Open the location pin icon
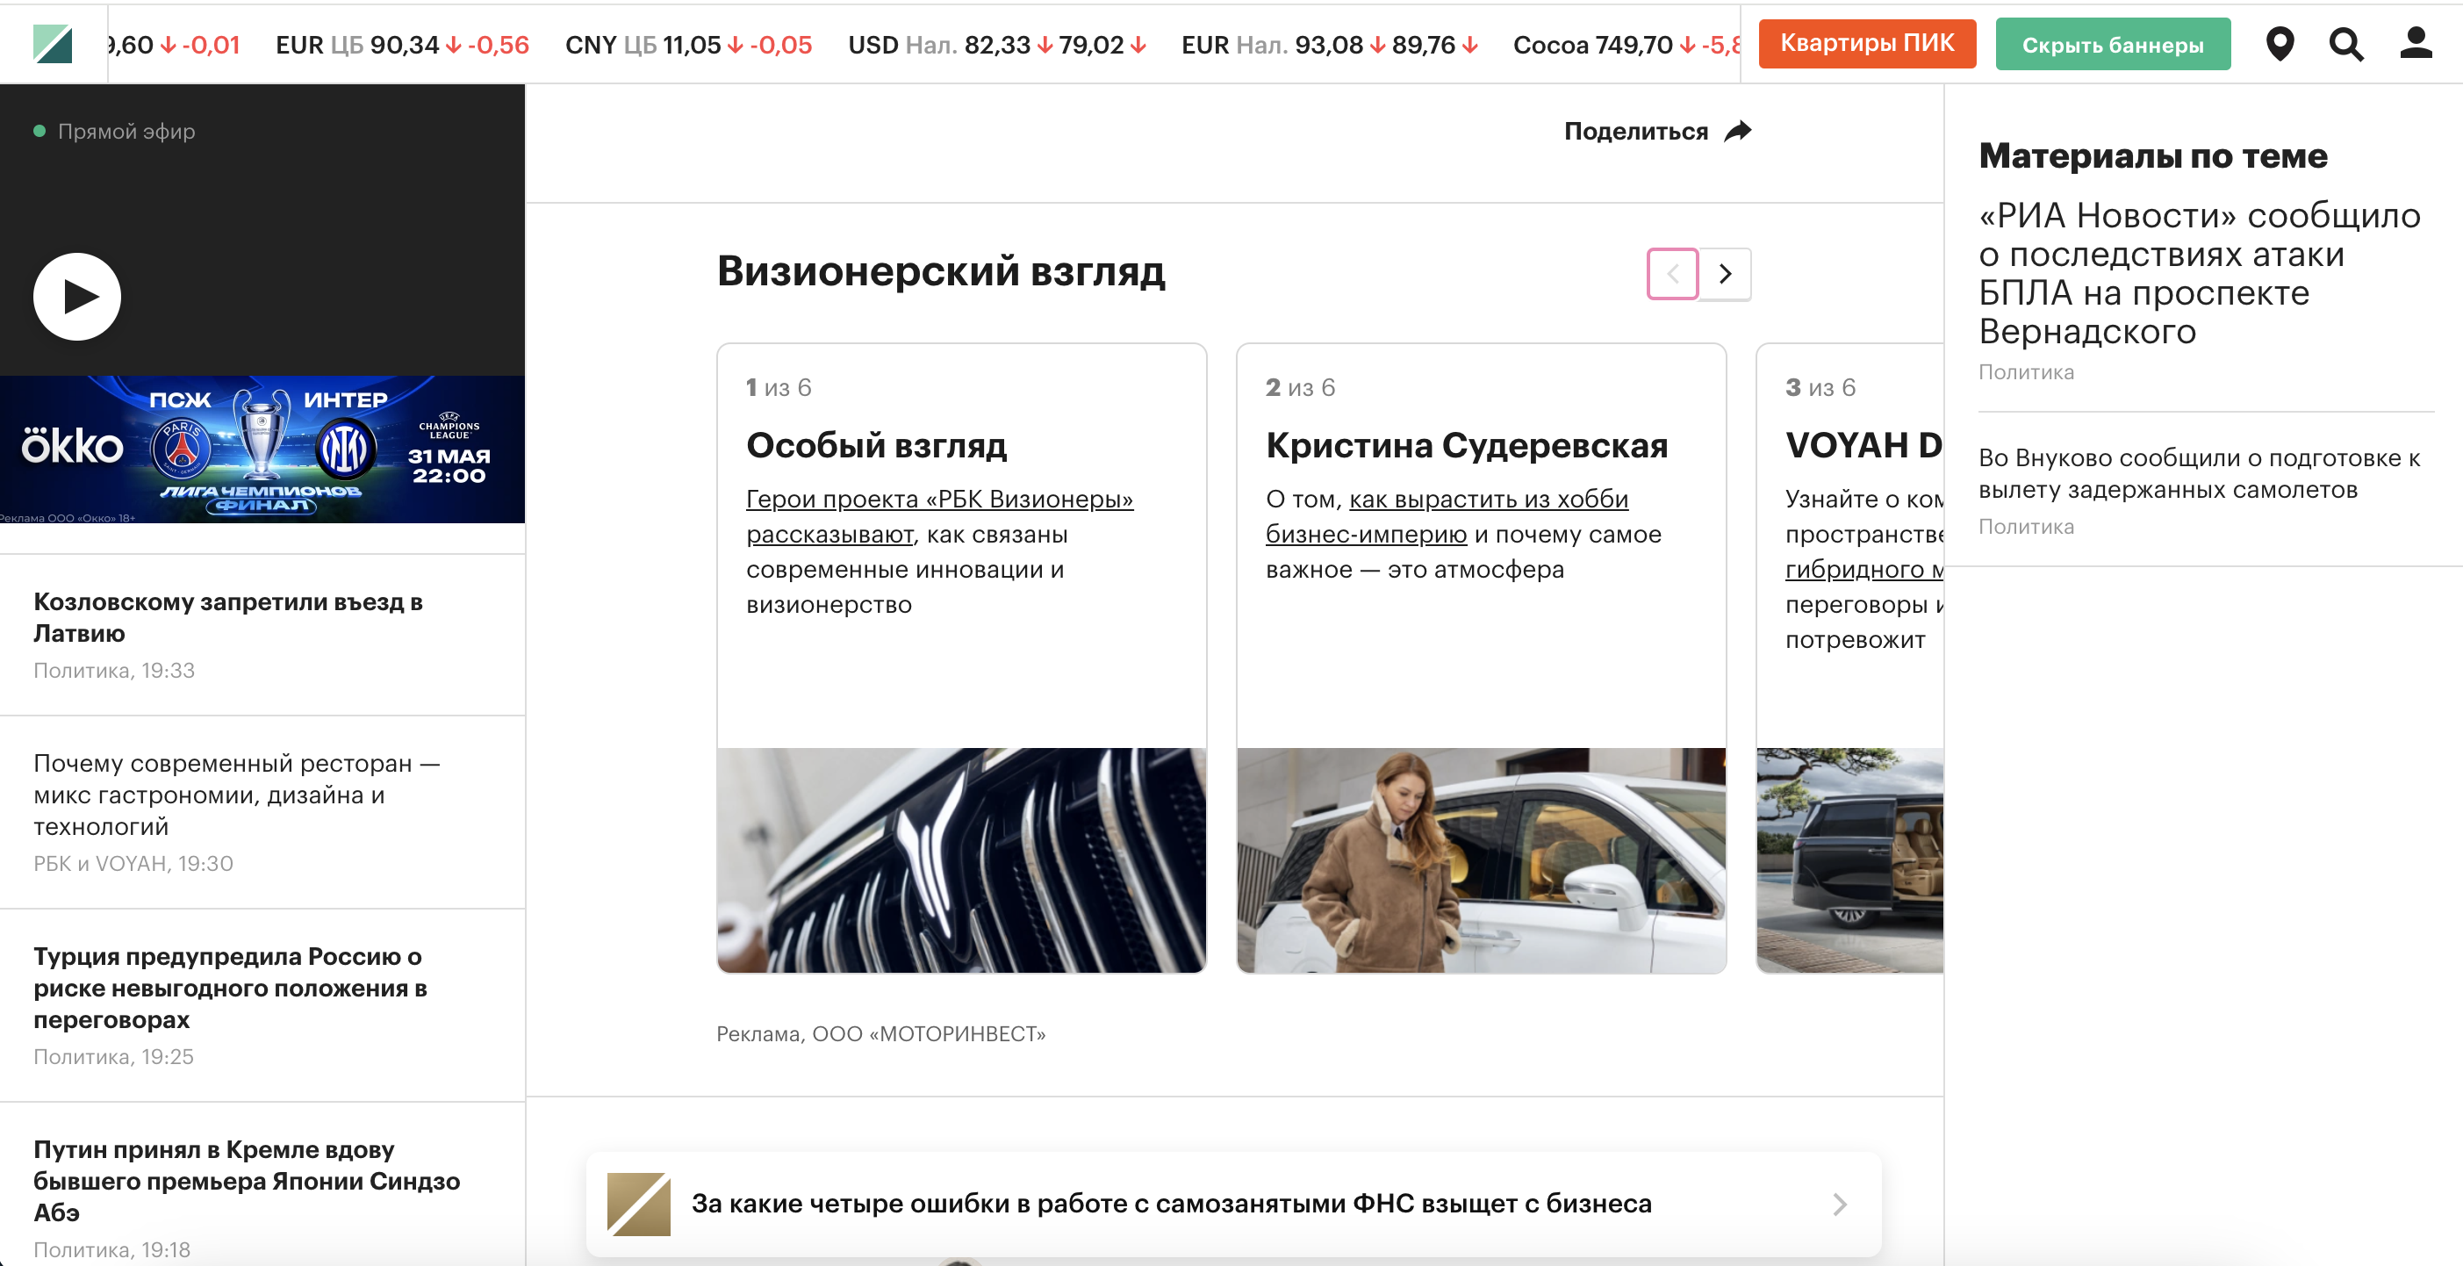 tap(2280, 44)
